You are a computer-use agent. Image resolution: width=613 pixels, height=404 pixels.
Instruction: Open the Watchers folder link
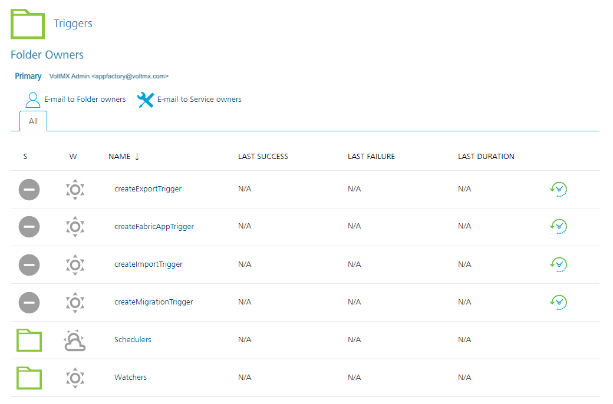(x=130, y=377)
